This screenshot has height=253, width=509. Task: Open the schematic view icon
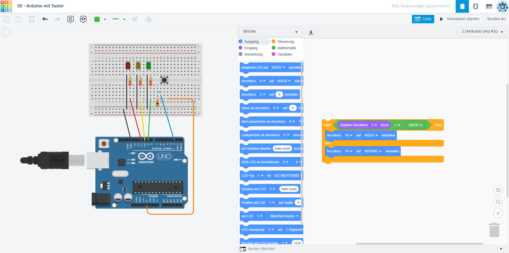(476, 6)
